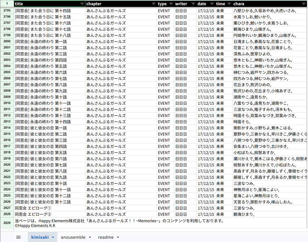Open filter for type column
Screen dimensions: 308x242
tap(171, 4)
